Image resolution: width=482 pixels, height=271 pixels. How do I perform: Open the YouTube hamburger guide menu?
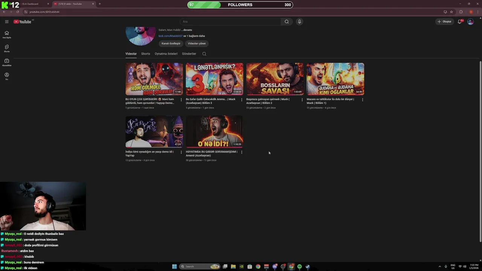coord(6,21)
